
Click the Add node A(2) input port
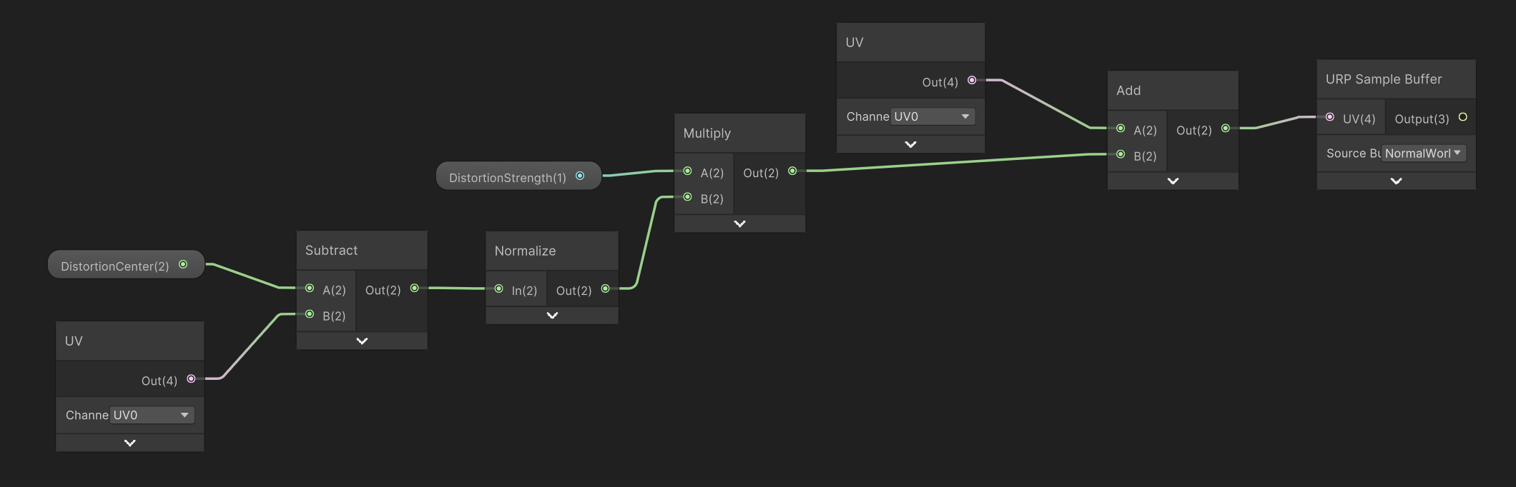(x=1121, y=129)
